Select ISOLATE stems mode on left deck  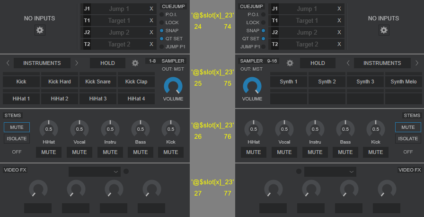17,139
